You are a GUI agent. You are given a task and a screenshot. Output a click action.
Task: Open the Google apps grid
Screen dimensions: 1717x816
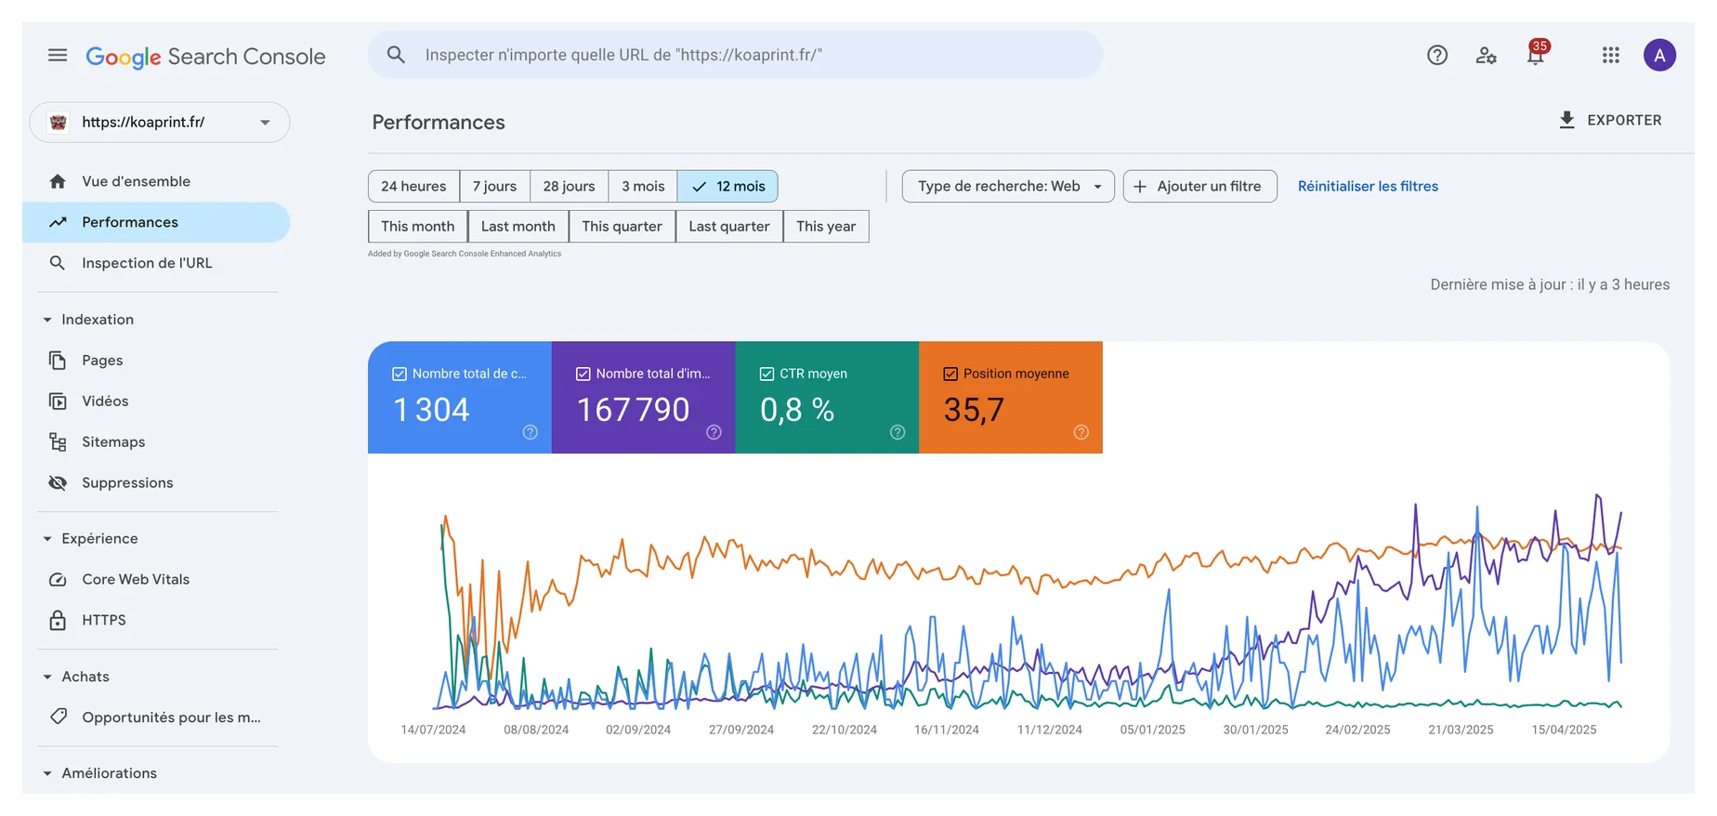click(x=1611, y=55)
